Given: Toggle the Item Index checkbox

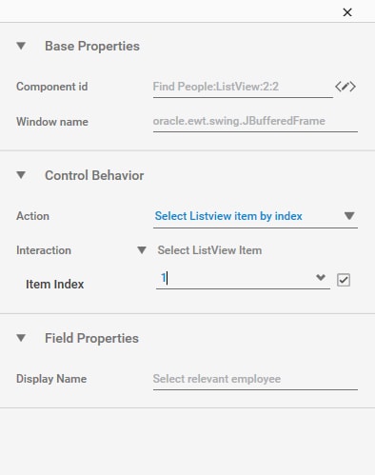Looking at the screenshot, I should pos(344,280).
